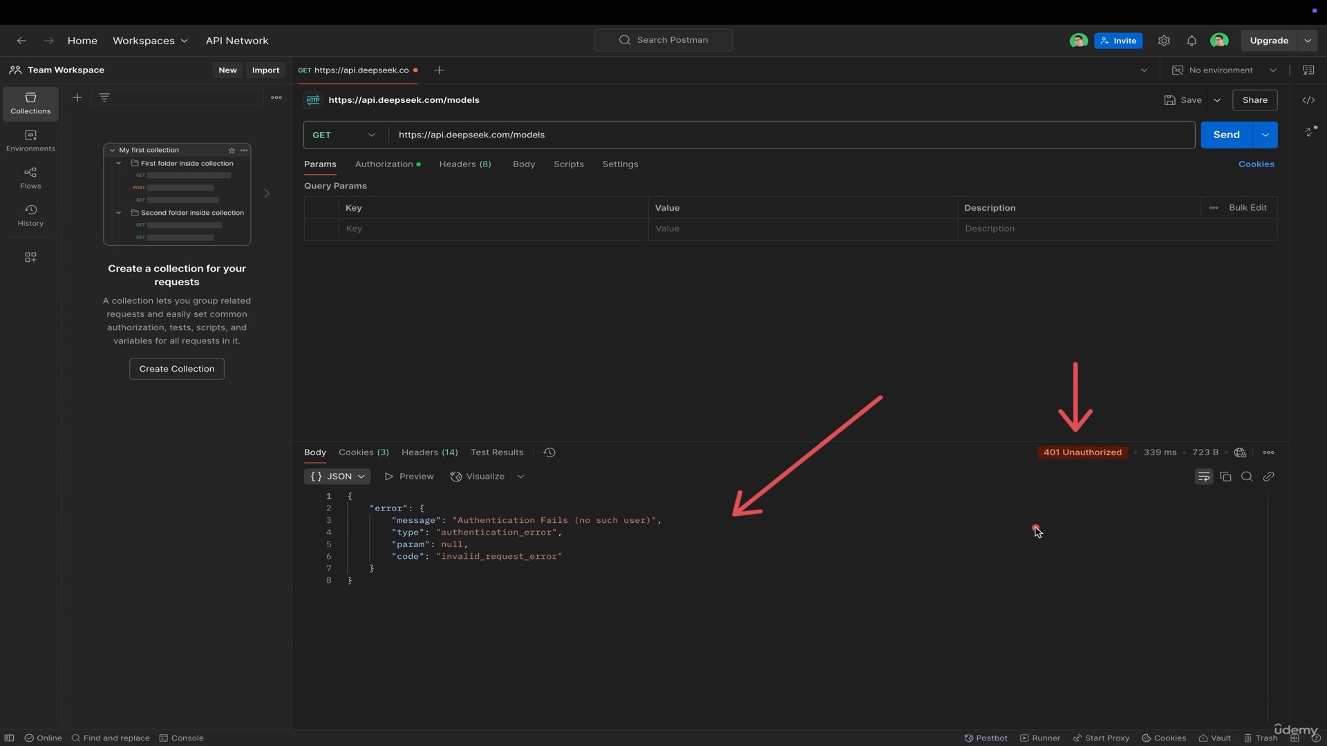Open the Save options dropdown arrow

1217,100
